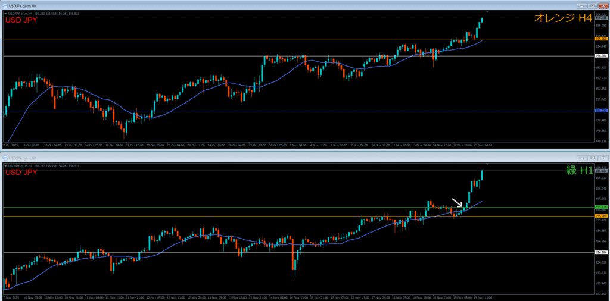Click the H1 chart window title bar
The width and height of the screenshot is (610, 301).
pos(298,158)
